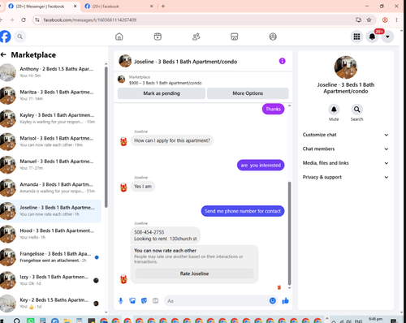Click Mark as pending button
This screenshot has width=406, height=323.
tap(162, 93)
